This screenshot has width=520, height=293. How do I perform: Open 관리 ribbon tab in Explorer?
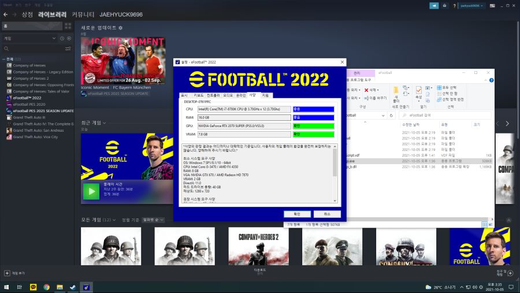point(356,73)
